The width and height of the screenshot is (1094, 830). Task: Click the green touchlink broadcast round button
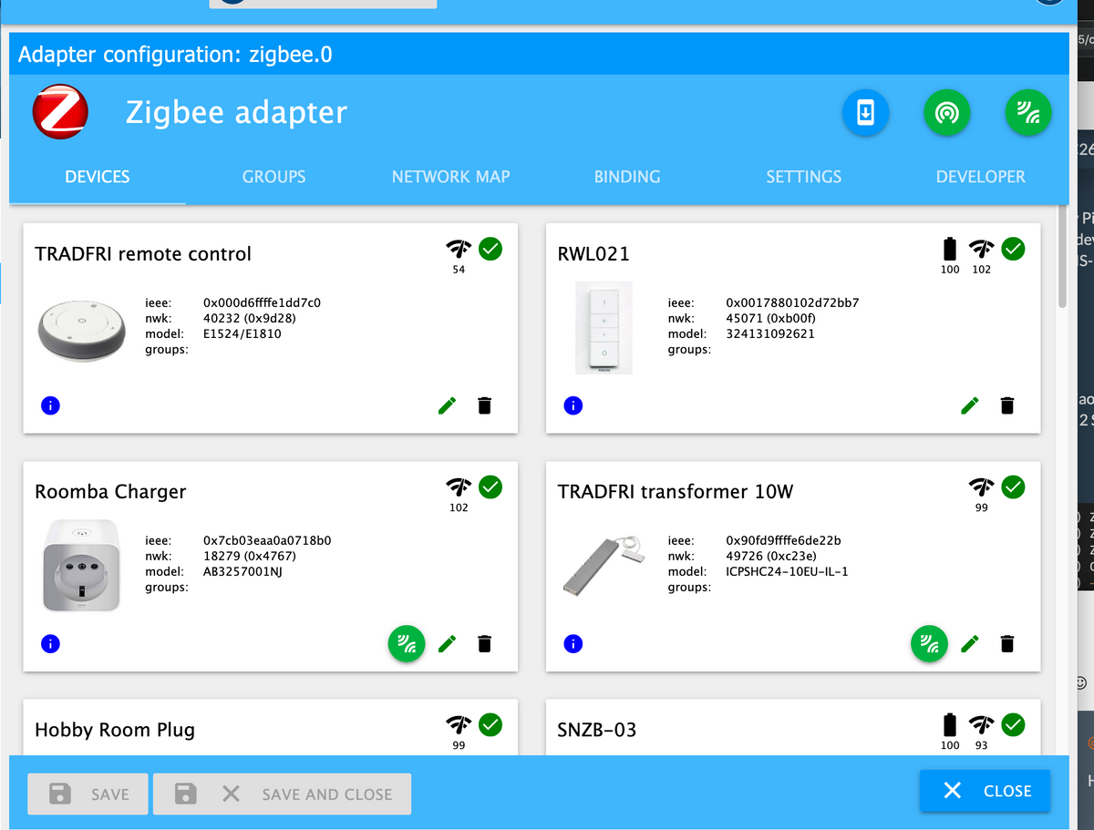(x=947, y=113)
